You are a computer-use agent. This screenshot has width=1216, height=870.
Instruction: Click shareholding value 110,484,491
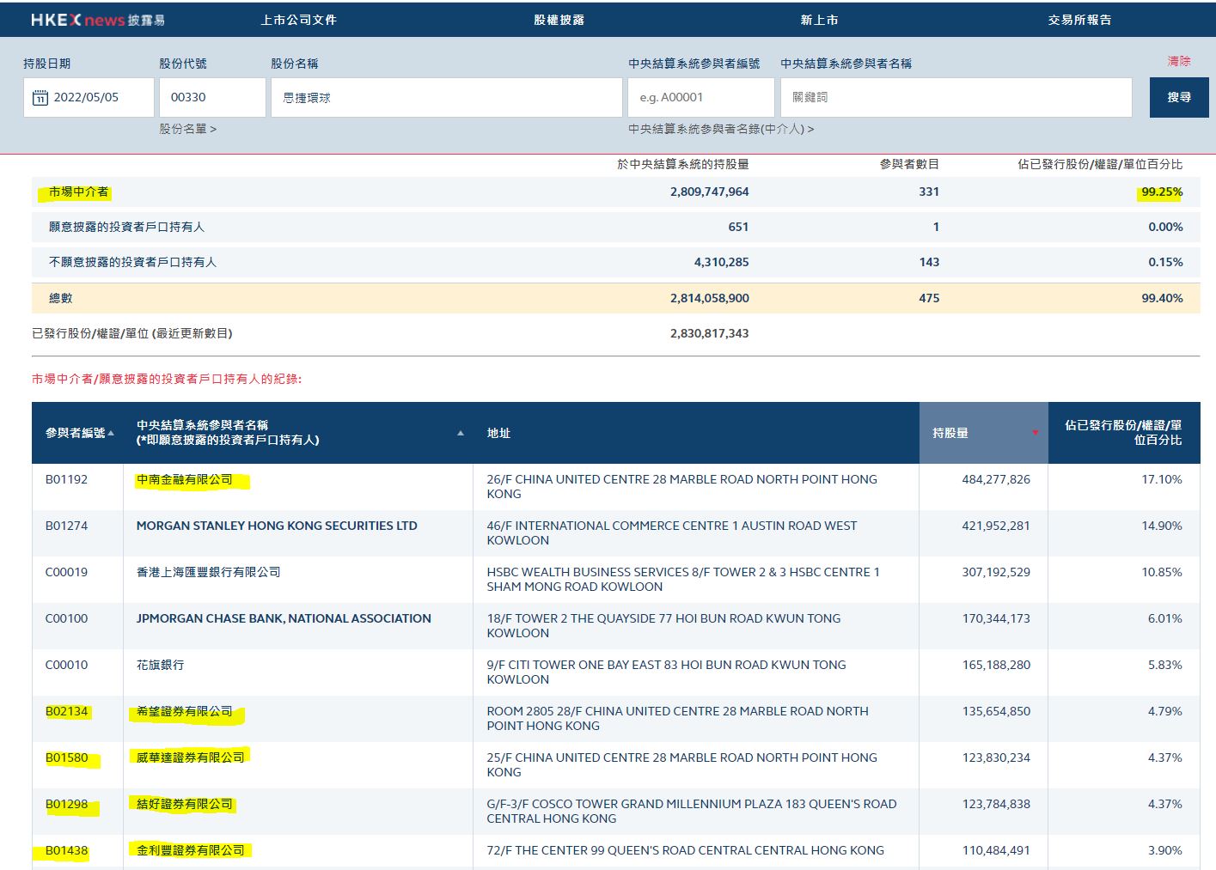(996, 851)
